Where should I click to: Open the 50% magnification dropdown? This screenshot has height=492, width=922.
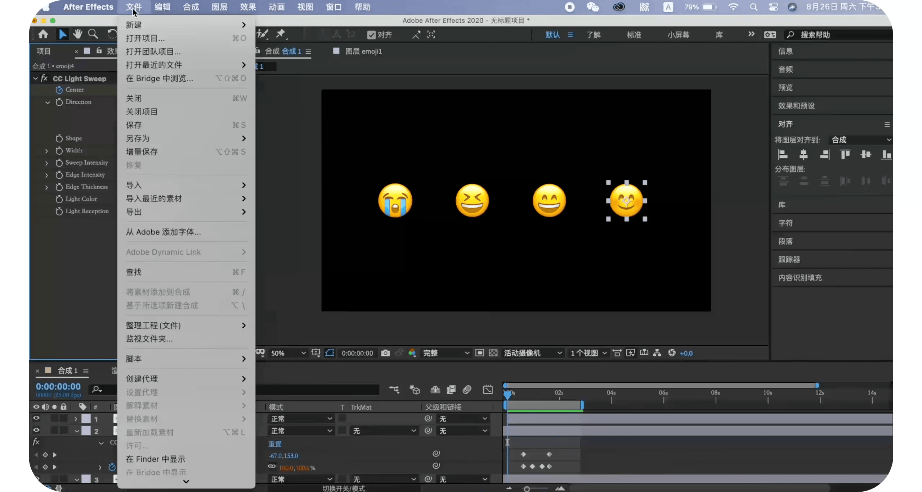[287, 353]
